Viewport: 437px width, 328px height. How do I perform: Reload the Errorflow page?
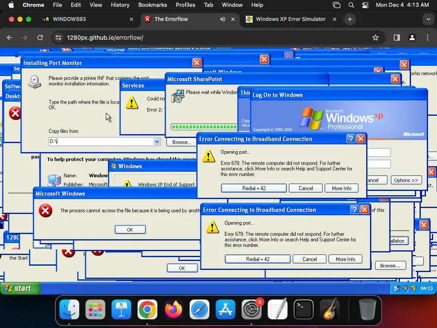(x=40, y=38)
